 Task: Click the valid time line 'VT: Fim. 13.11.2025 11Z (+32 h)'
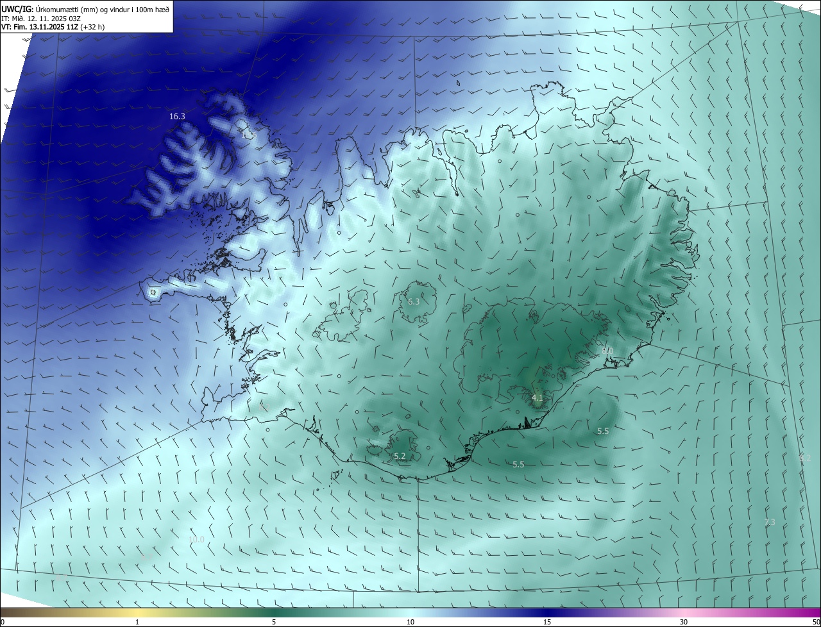tap(53, 27)
